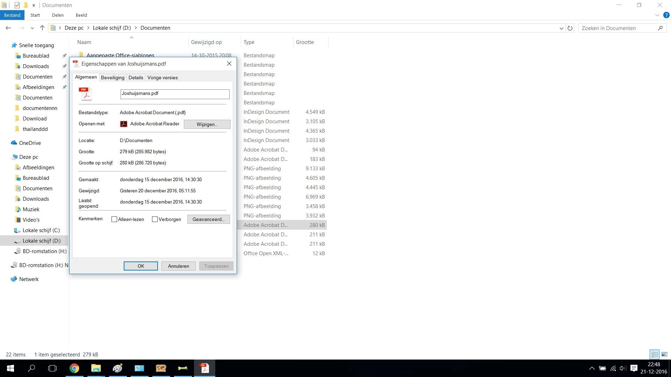Open the action center notification icon
The image size is (671, 377).
click(x=634, y=368)
